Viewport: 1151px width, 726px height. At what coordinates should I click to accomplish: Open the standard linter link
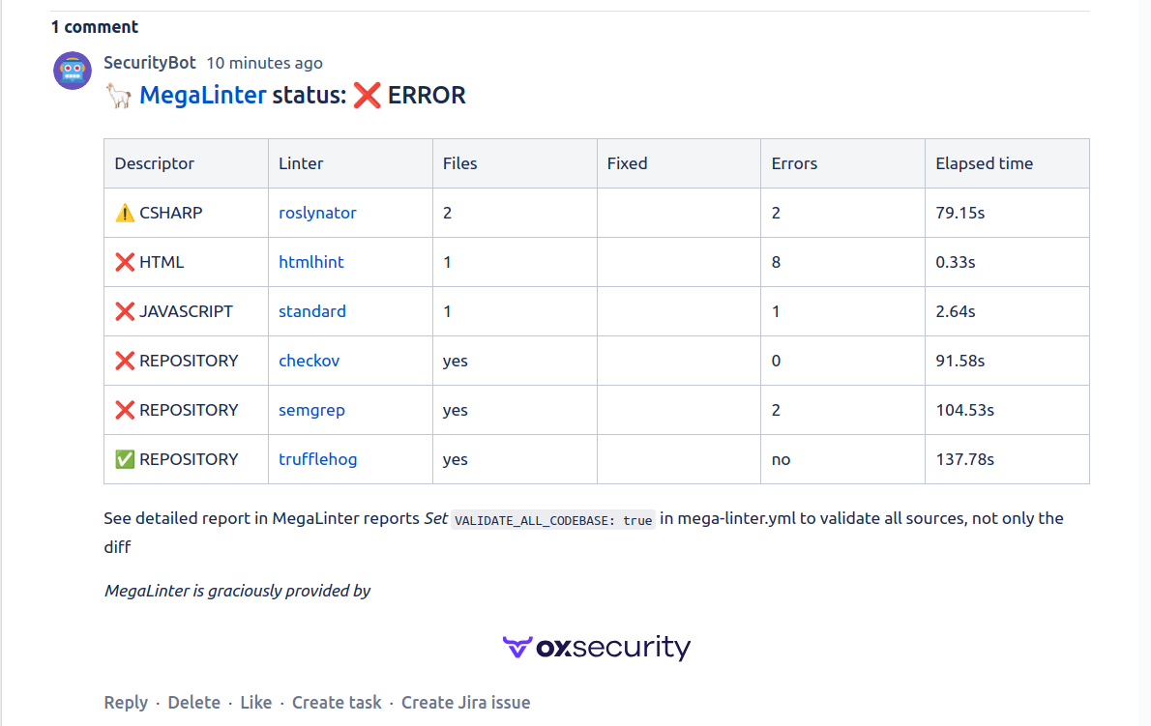pyautogui.click(x=312, y=311)
